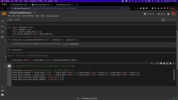Open the Colab View menu
Viewport: 178px width, 100px height.
point(18,16)
